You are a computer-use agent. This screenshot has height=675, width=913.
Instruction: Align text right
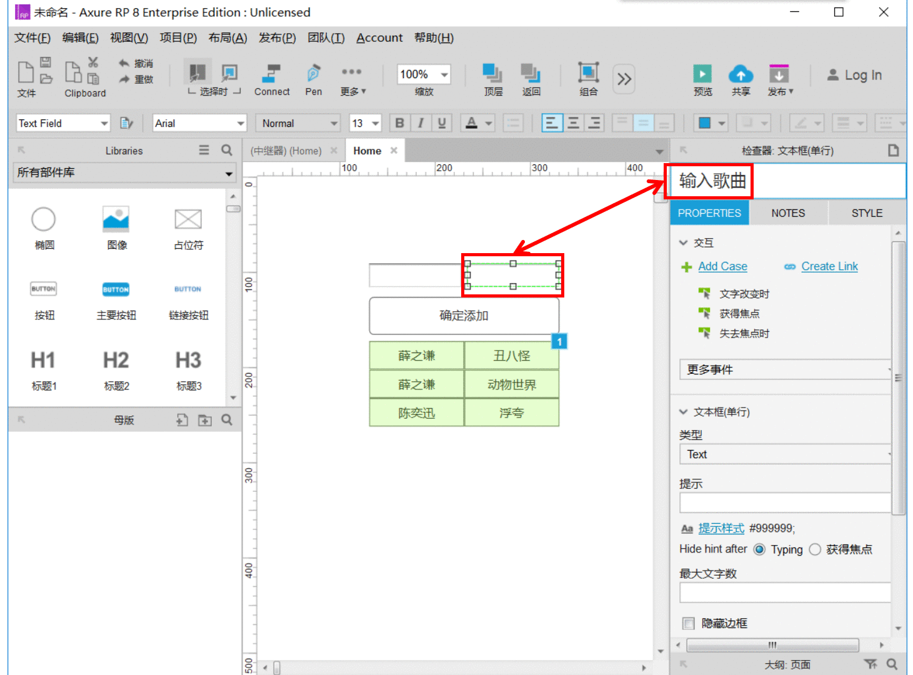594,122
